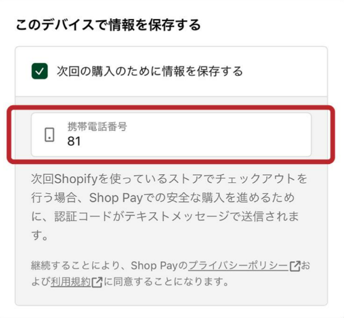The height and width of the screenshot is (318, 344).
Task: Click external-link icon after プライバシーポリシー
Action: coord(295,266)
